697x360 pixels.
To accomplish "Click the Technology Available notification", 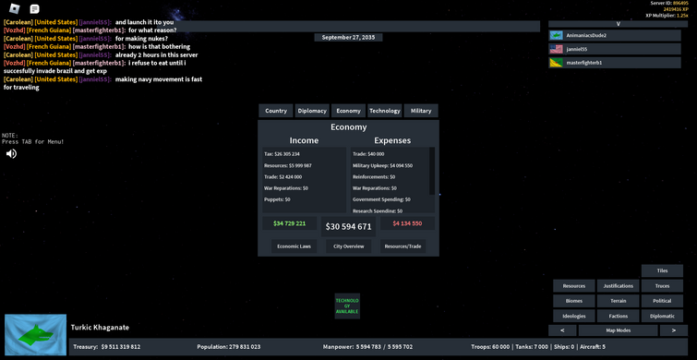I will (x=347, y=306).
